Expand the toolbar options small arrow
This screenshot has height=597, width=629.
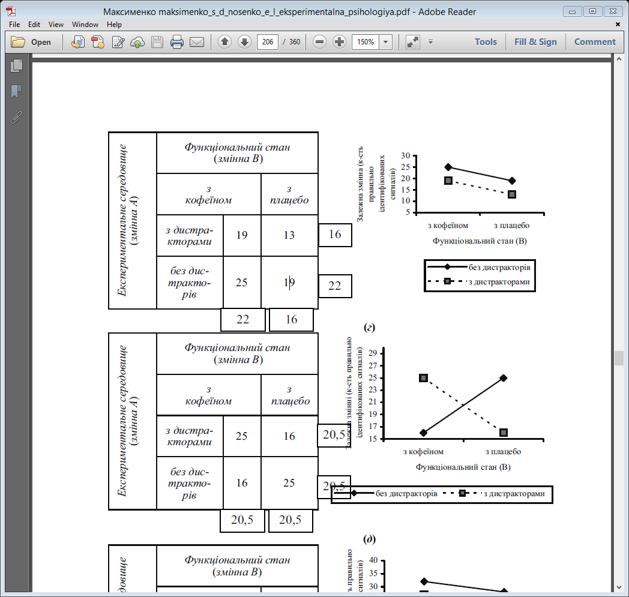pyautogui.click(x=430, y=41)
